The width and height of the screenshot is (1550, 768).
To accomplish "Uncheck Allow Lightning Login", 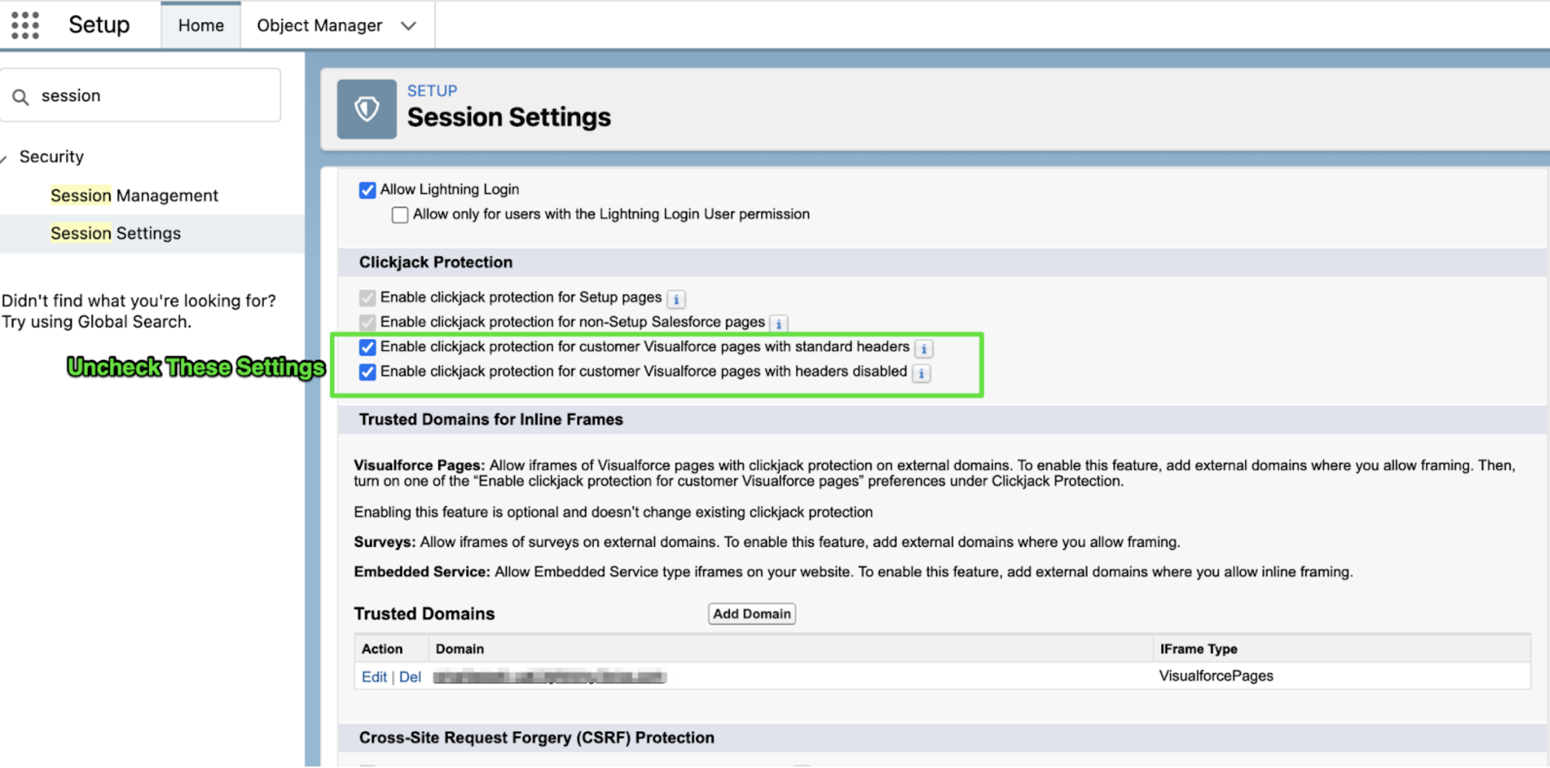I will pyautogui.click(x=368, y=190).
